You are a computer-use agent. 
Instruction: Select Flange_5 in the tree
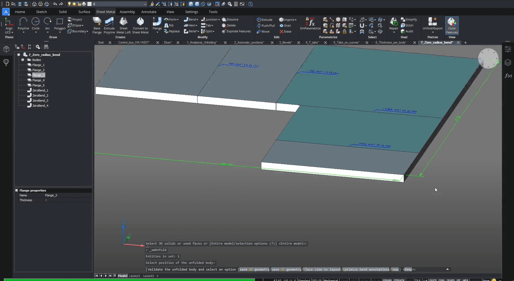38,86
